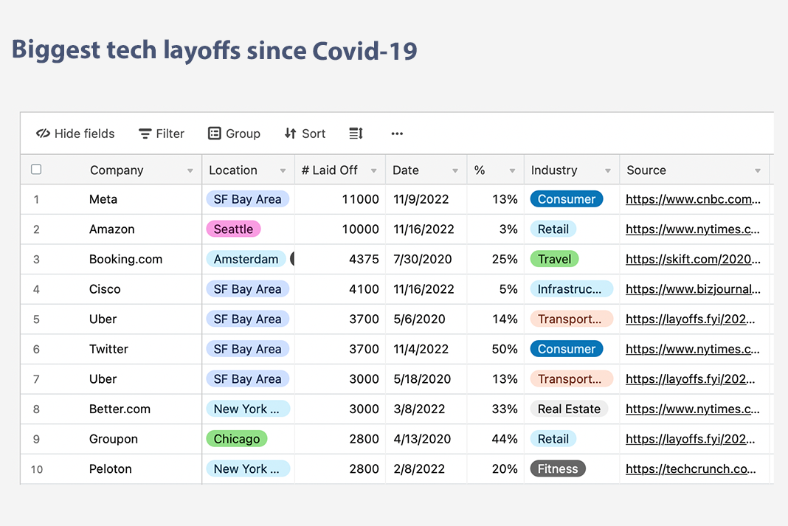Screen dimensions: 788x526
Task: Open the cnbc.com source link for Meta
Action: coord(693,199)
